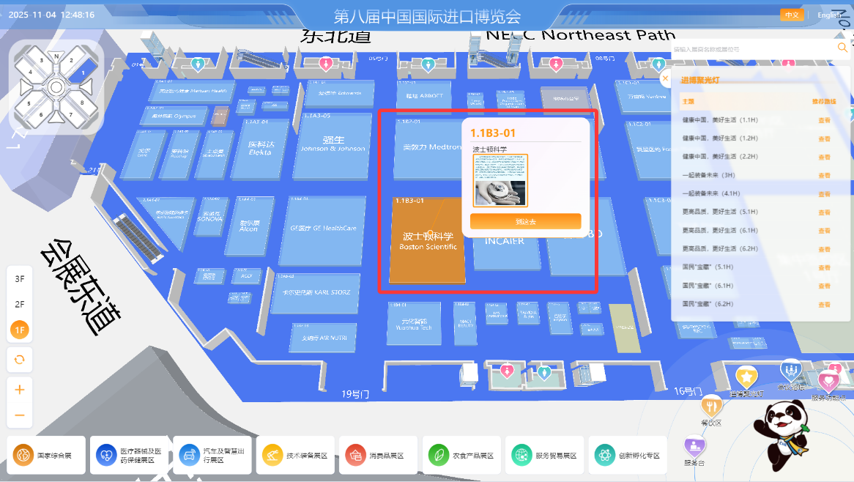Select hall 6 on the compass map
Image resolution: width=854 pixels, height=482 pixels.
41,114
